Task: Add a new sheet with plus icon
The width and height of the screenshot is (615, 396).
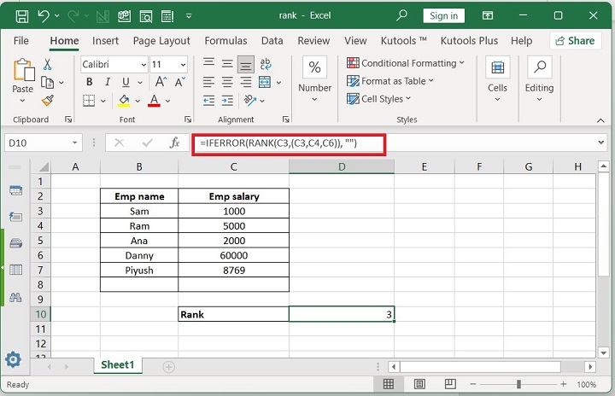Action: [x=168, y=366]
